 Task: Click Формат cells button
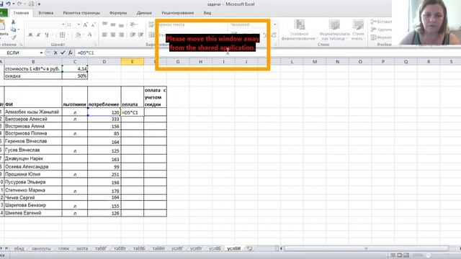(x=381, y=37)
